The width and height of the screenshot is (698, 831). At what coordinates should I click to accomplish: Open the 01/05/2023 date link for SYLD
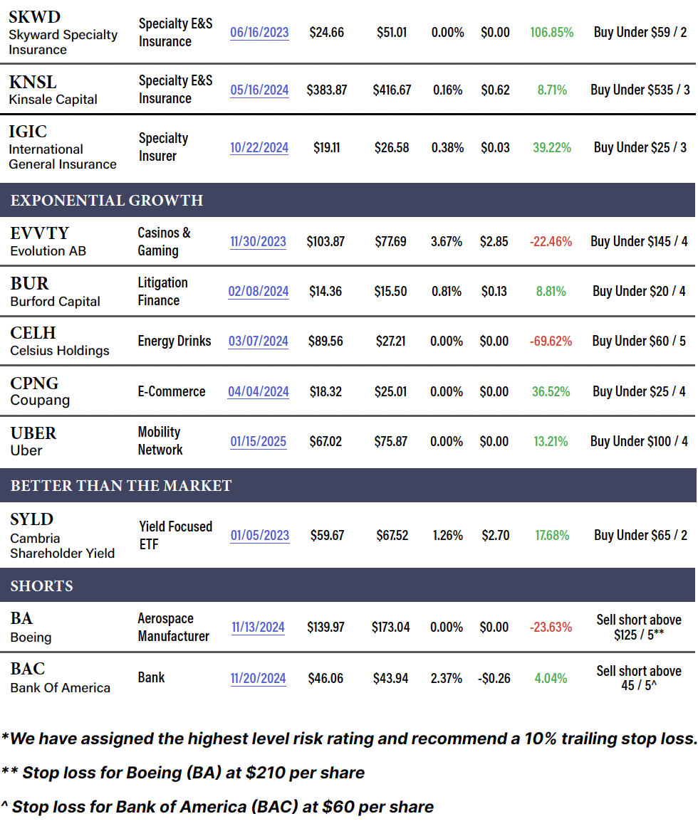coord(259,535)
